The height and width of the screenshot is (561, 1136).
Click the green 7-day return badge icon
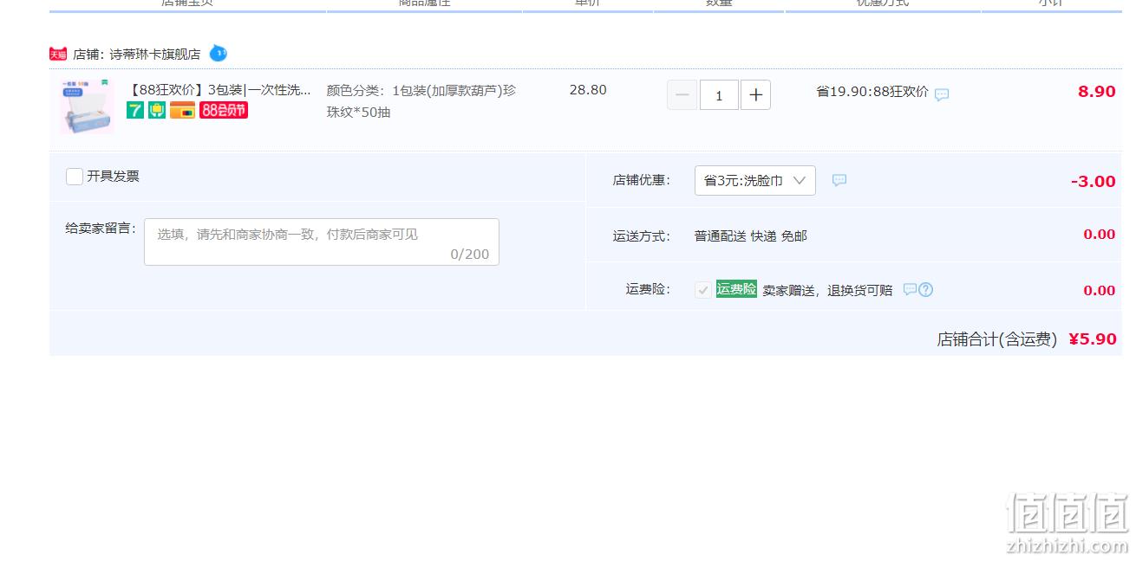[135, 110]
